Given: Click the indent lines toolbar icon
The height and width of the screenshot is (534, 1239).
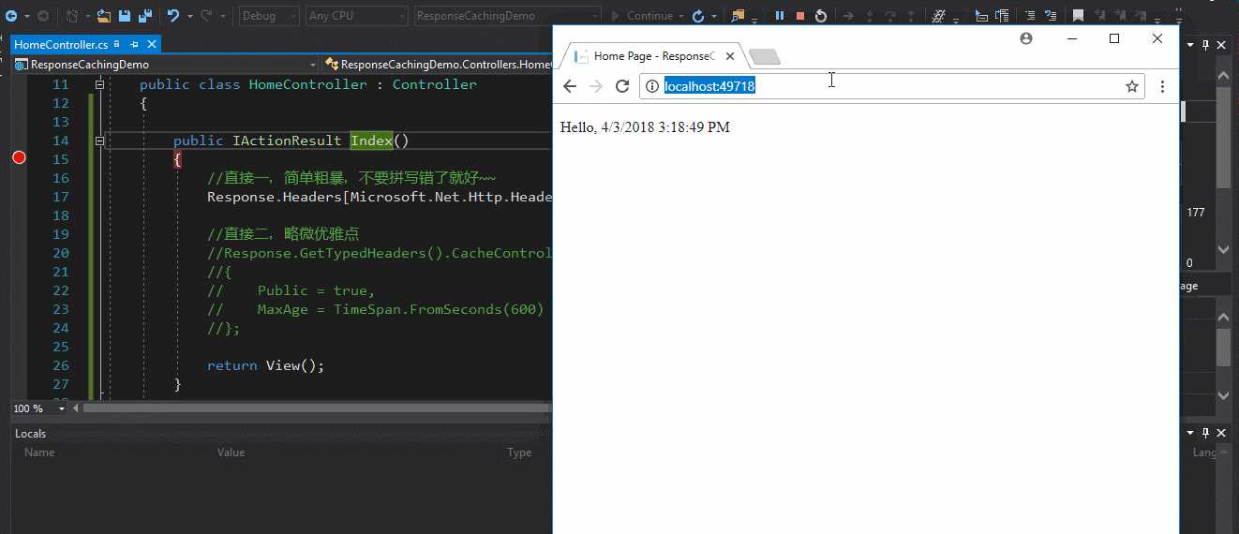Looking at the screenshot, I should click(x=1029, y=16).
